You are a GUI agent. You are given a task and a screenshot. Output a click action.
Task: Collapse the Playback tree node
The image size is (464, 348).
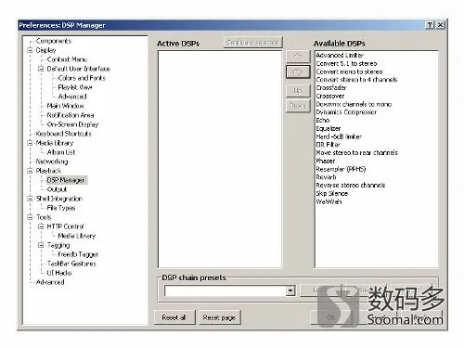[x=30, y=171]
